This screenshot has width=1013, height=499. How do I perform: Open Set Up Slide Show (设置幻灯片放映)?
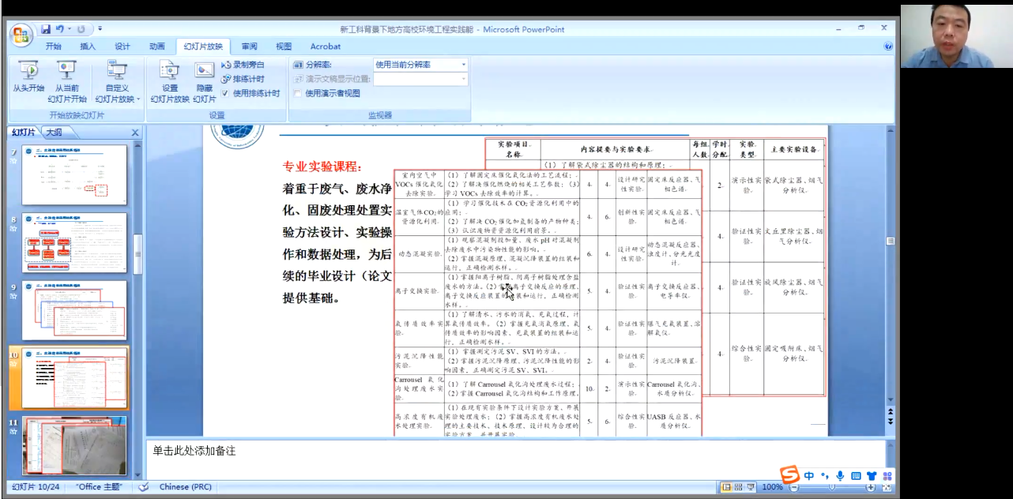[169, 77]
